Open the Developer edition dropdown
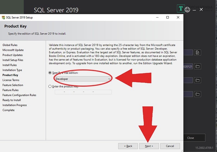Image resolution: width=217 pixels, height=152 pixels. (83, 79)
